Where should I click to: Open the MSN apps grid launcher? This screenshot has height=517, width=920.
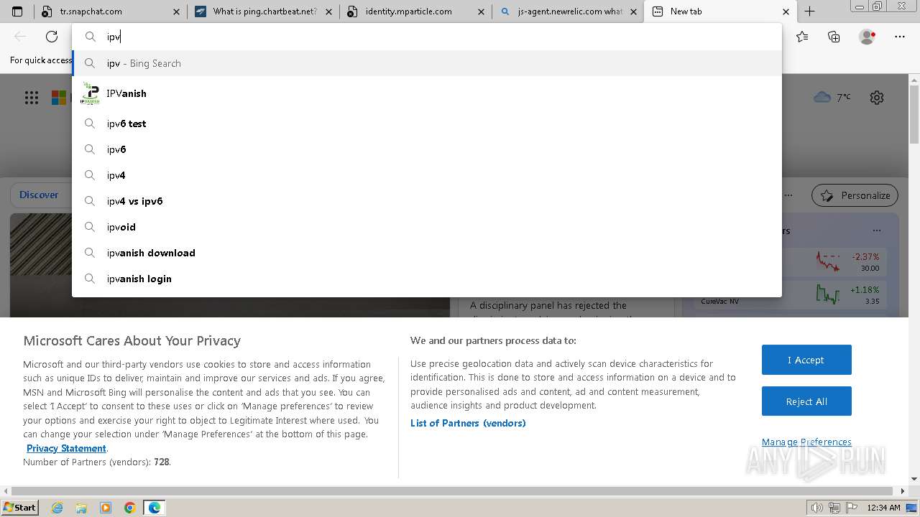[32, 98]
